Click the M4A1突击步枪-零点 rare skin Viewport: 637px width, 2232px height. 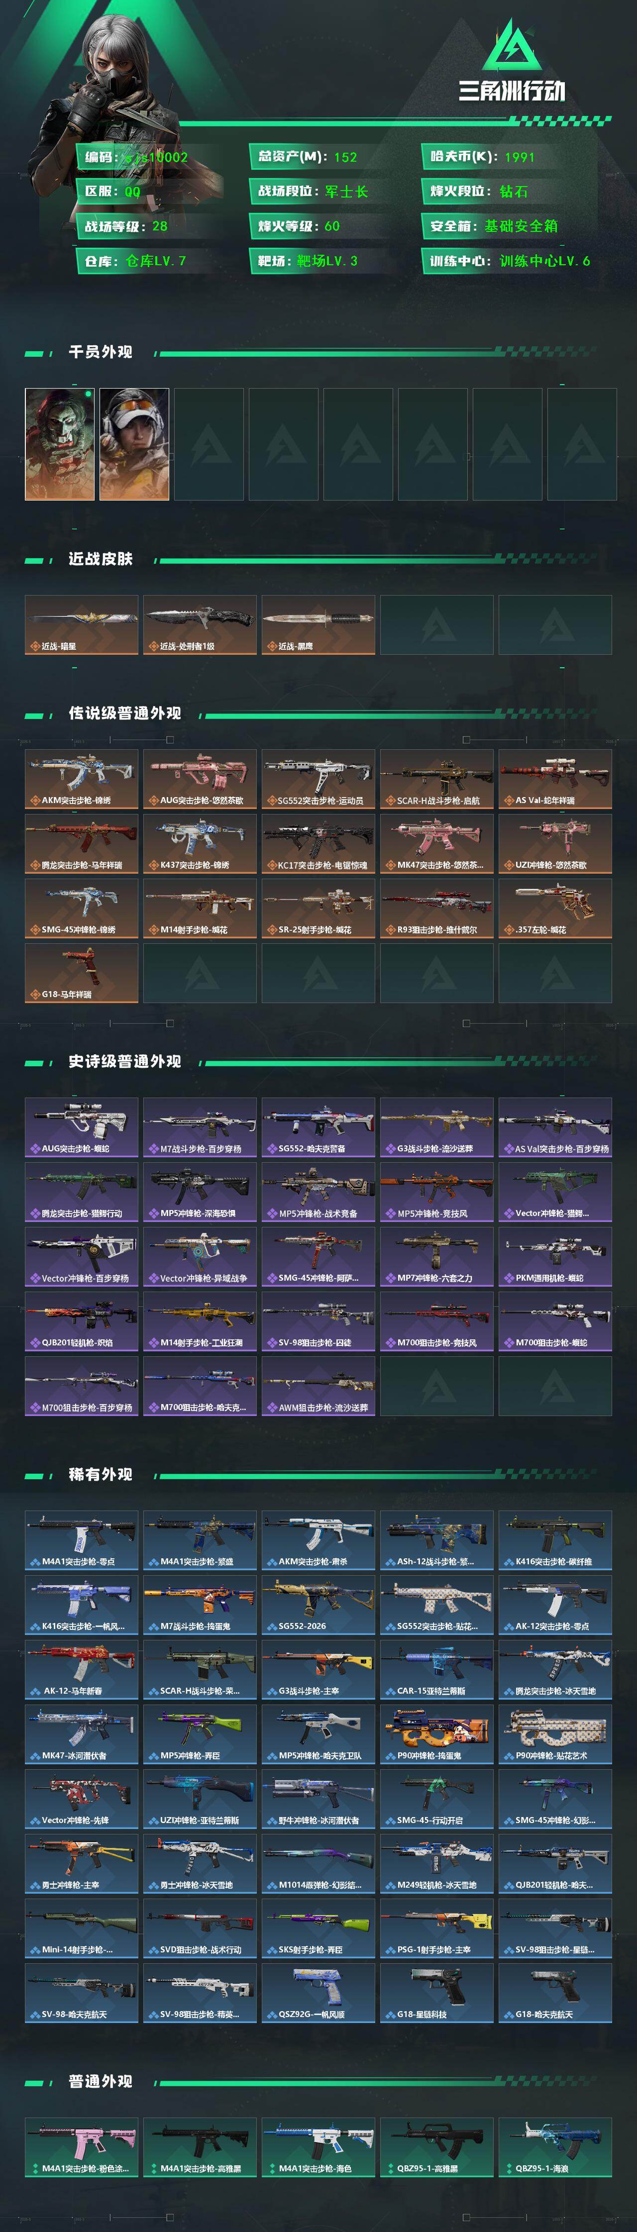(82, 1540)
